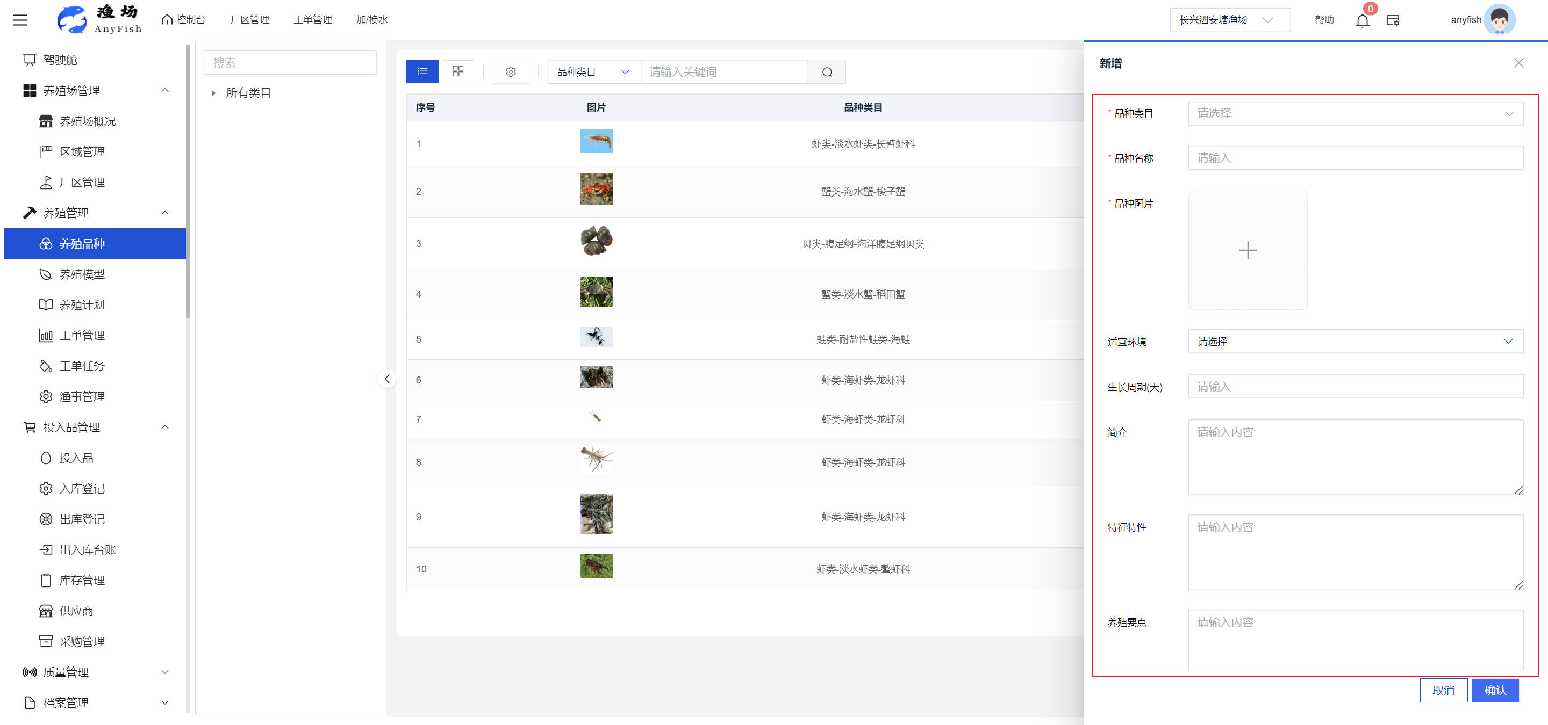Open the 品种类目 form dropdown
The width and height of the screenshot is (1548, 725).
tap(1354, 113)
